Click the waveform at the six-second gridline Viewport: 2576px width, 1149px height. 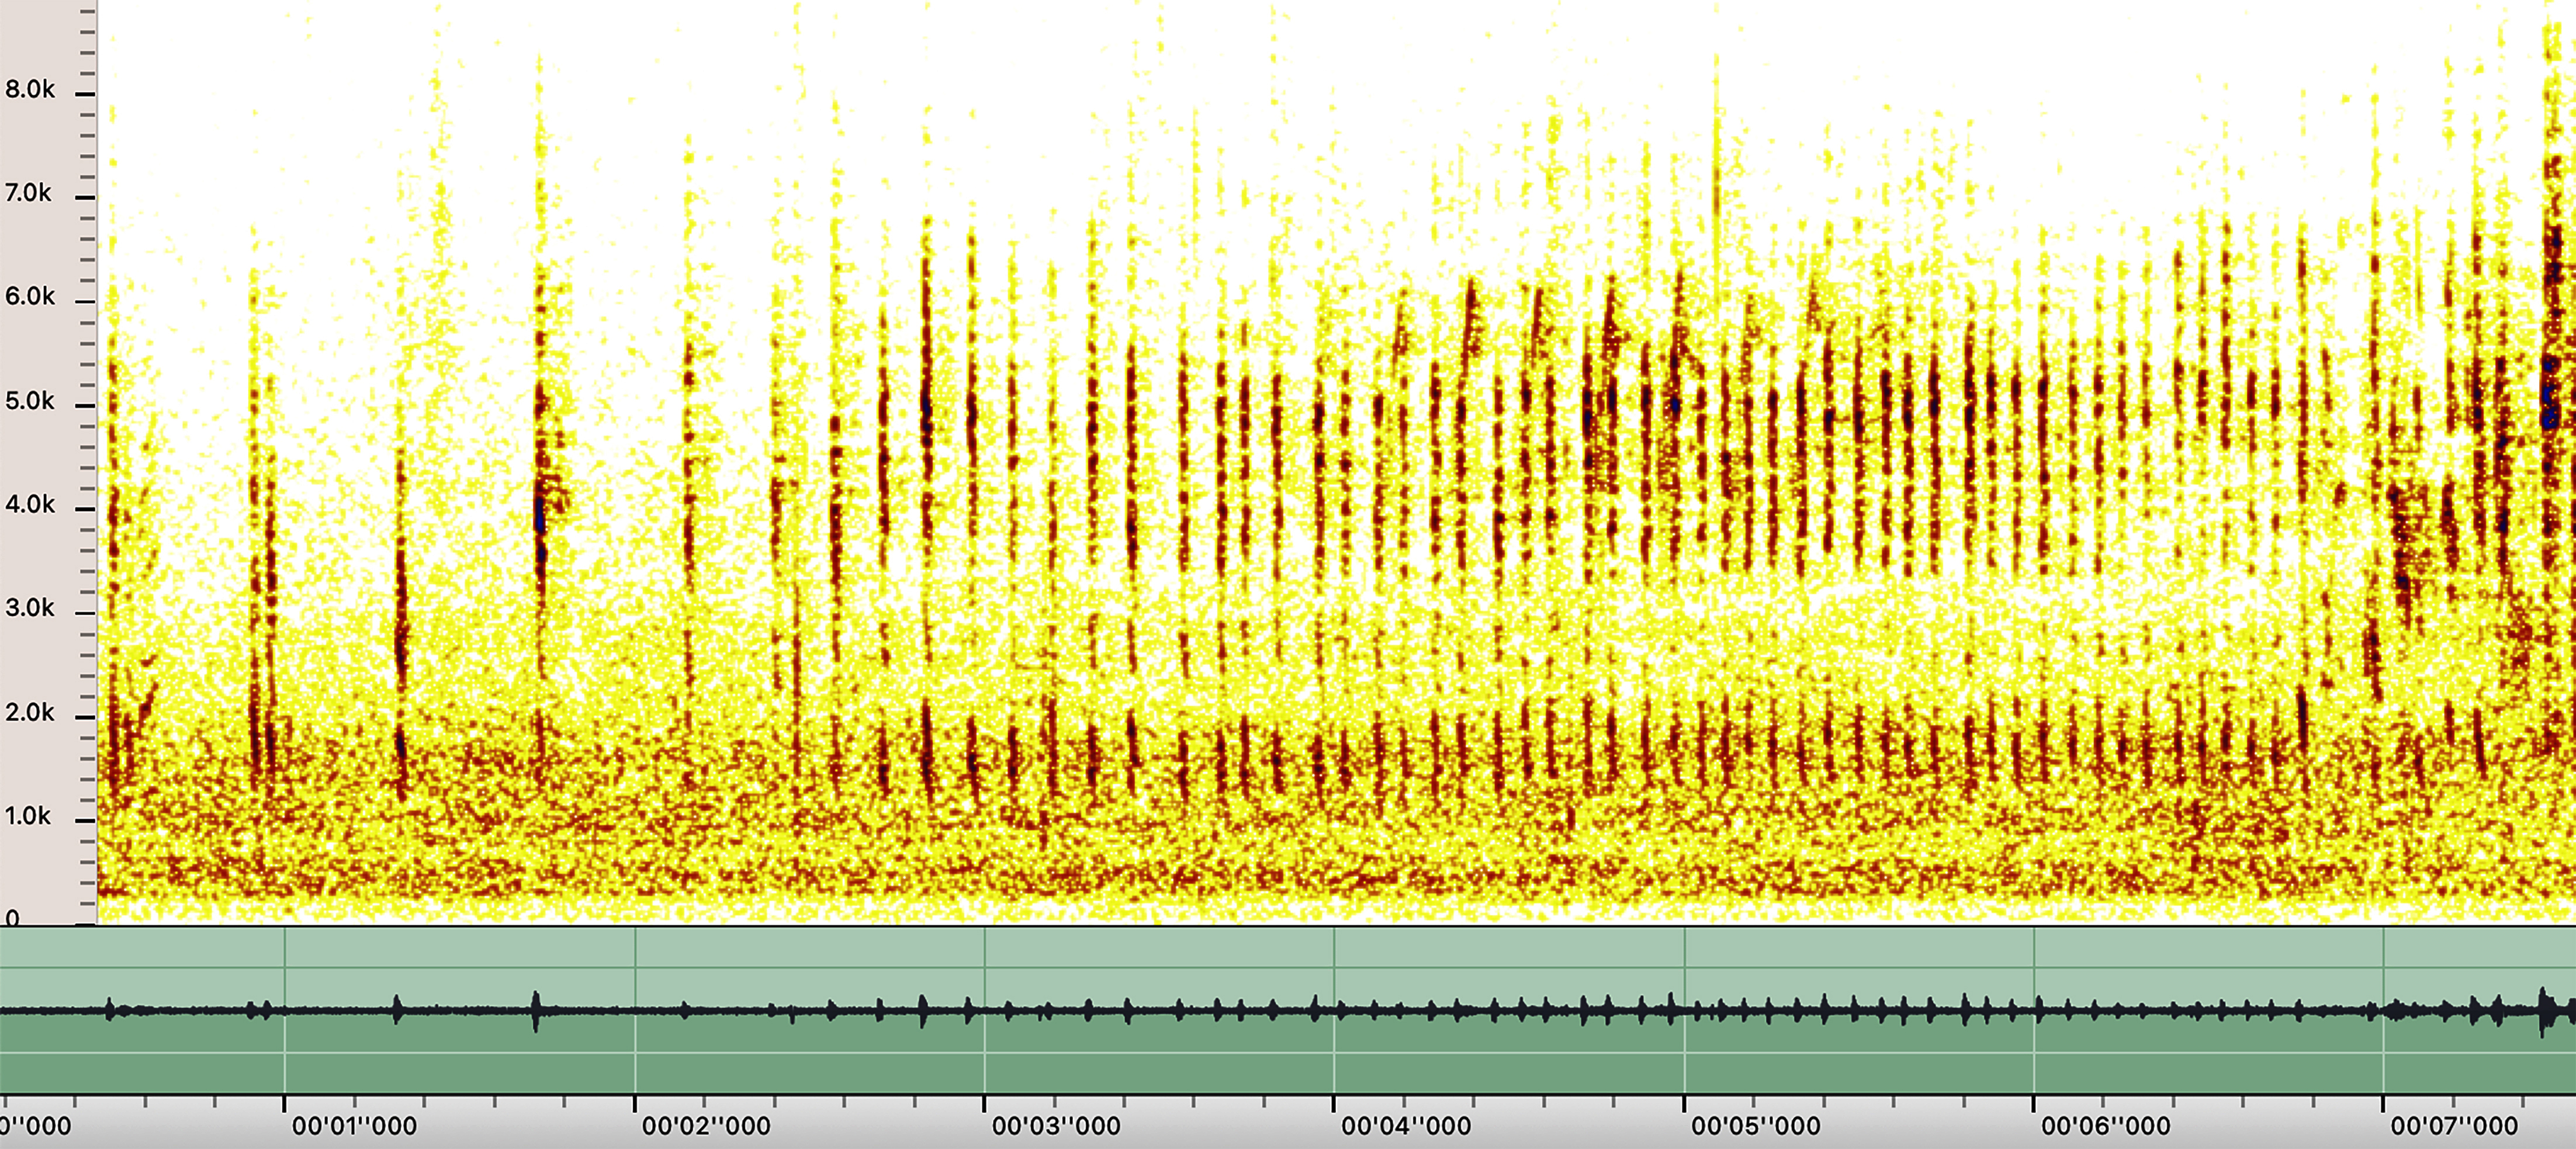pos(2034,1011)
